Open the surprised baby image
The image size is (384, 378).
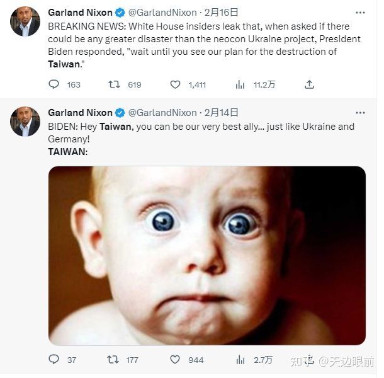point(207,255)
